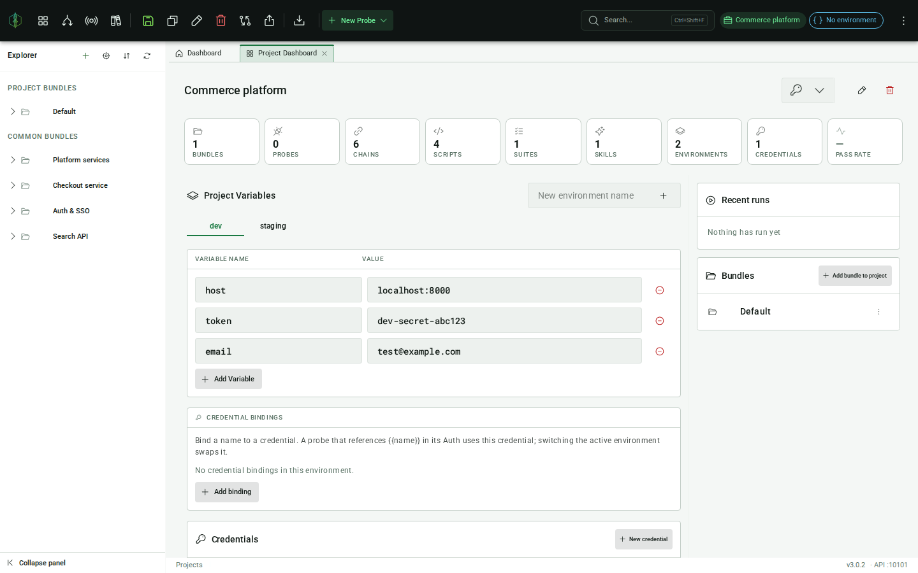Screen dimensions: 918x573
Task: Open the Default bundle three-dot menu
Action: (x=878, y=312)
